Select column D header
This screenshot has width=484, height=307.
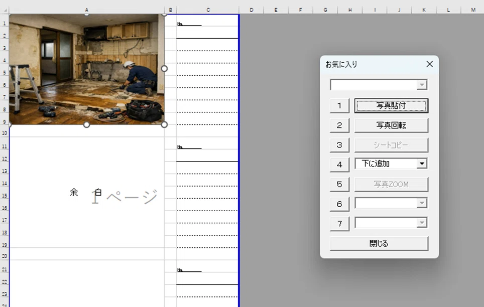click(x=252, y=10)
